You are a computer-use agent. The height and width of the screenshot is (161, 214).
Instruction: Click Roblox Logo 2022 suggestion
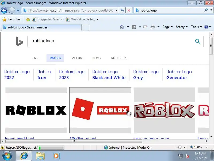pyautogui.click(x=17, y=75)
